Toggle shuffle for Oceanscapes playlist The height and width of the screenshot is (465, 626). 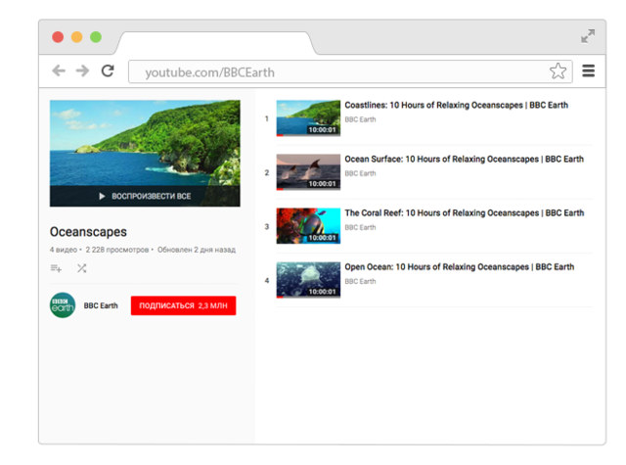[81, 268]
